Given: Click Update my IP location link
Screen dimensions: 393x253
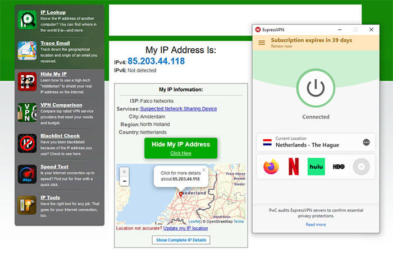Looking at the screenshot, I should pyautogui.click(x=185, y=228).
